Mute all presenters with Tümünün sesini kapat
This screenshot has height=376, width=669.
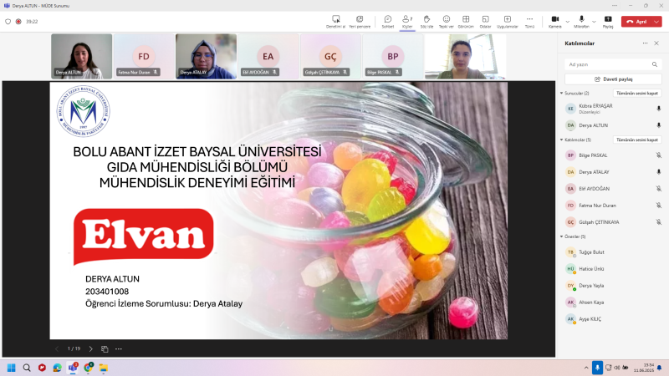[x=637, y=93]
